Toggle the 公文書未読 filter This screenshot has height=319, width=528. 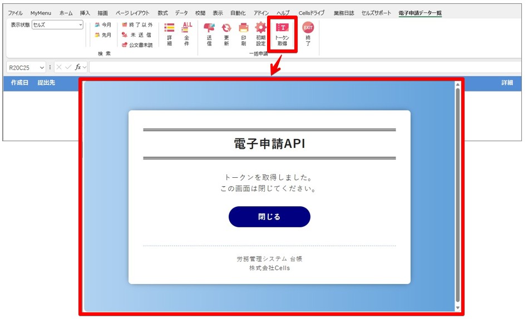pos(137,45)
